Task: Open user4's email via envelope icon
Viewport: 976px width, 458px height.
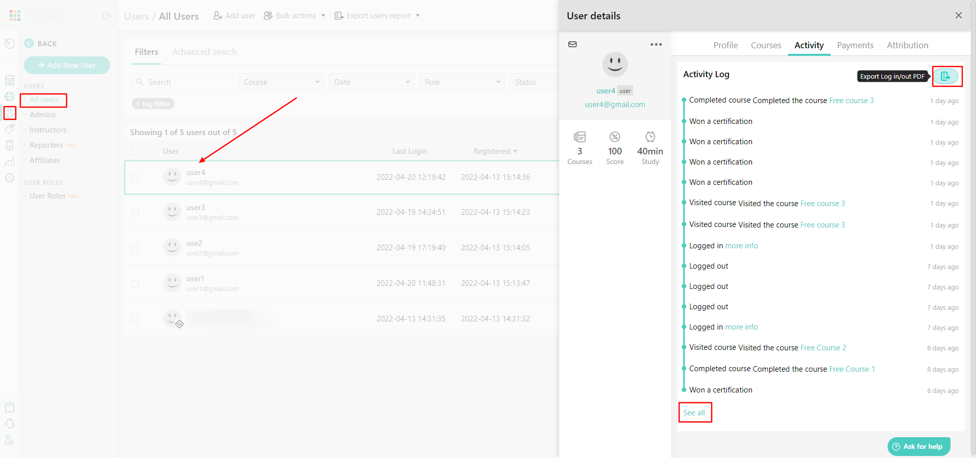Action: (x=572, y=44)
